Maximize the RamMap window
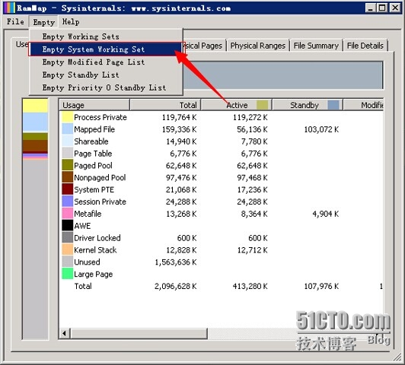Viewport: 405px width, 365px height. [x=382, y=8]
